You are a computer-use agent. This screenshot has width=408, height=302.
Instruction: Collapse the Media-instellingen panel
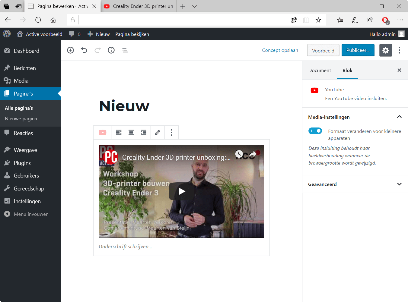[355, 117]
